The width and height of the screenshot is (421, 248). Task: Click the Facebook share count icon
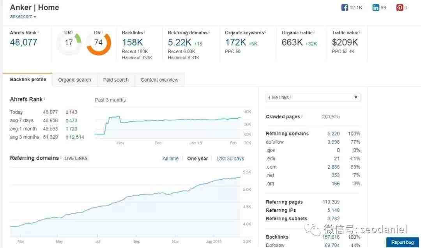[345, 7]
